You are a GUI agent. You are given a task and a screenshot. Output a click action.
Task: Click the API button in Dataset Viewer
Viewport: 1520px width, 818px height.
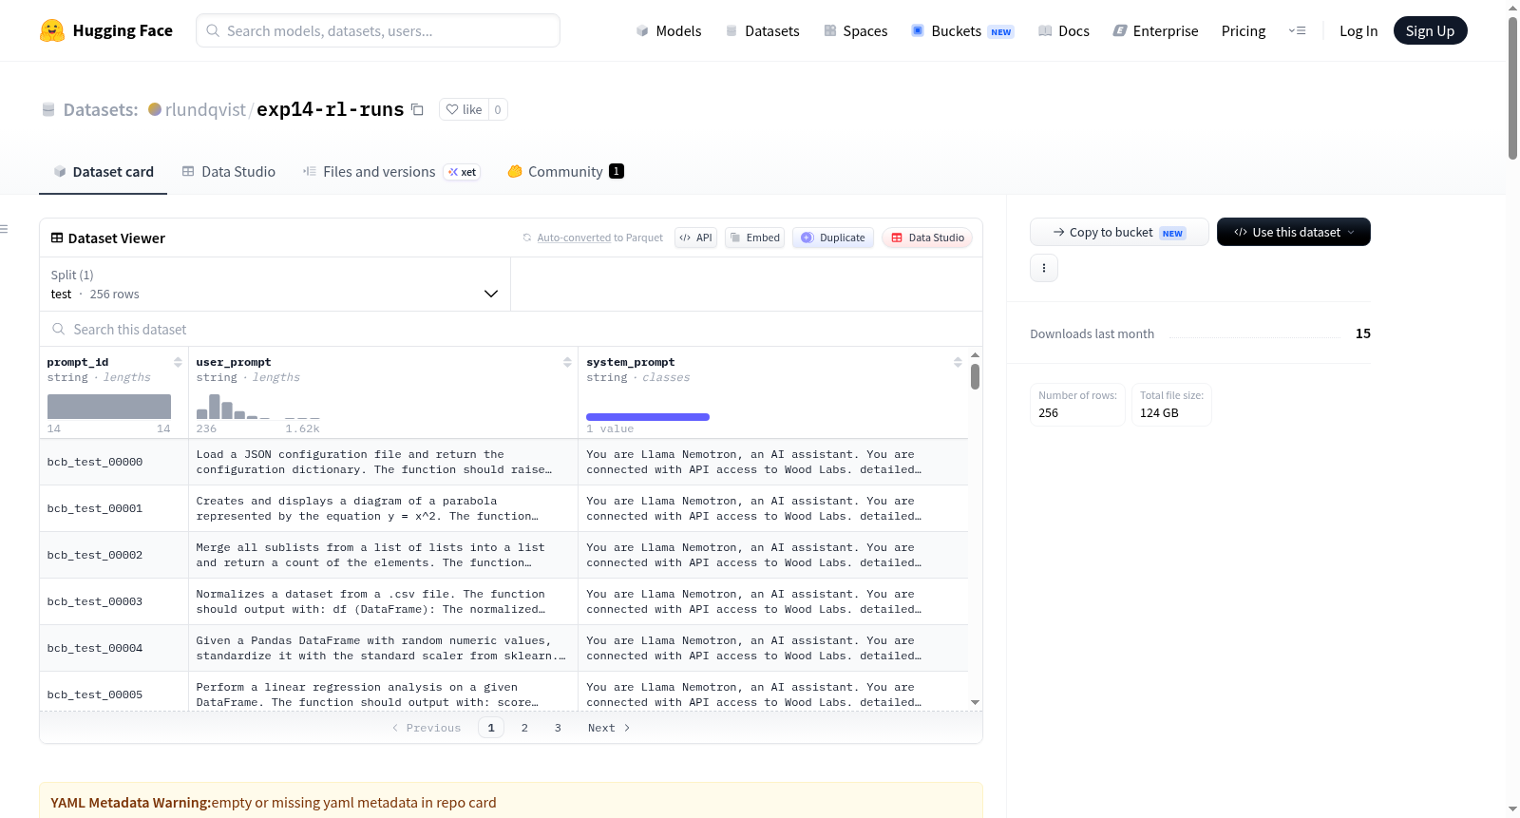(x=695, y=238)
